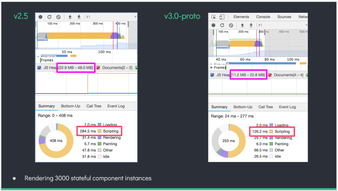
Task: Uncheck the JS Heap checkbox in v3.0-proto
Action: click(x=212, y=75)
